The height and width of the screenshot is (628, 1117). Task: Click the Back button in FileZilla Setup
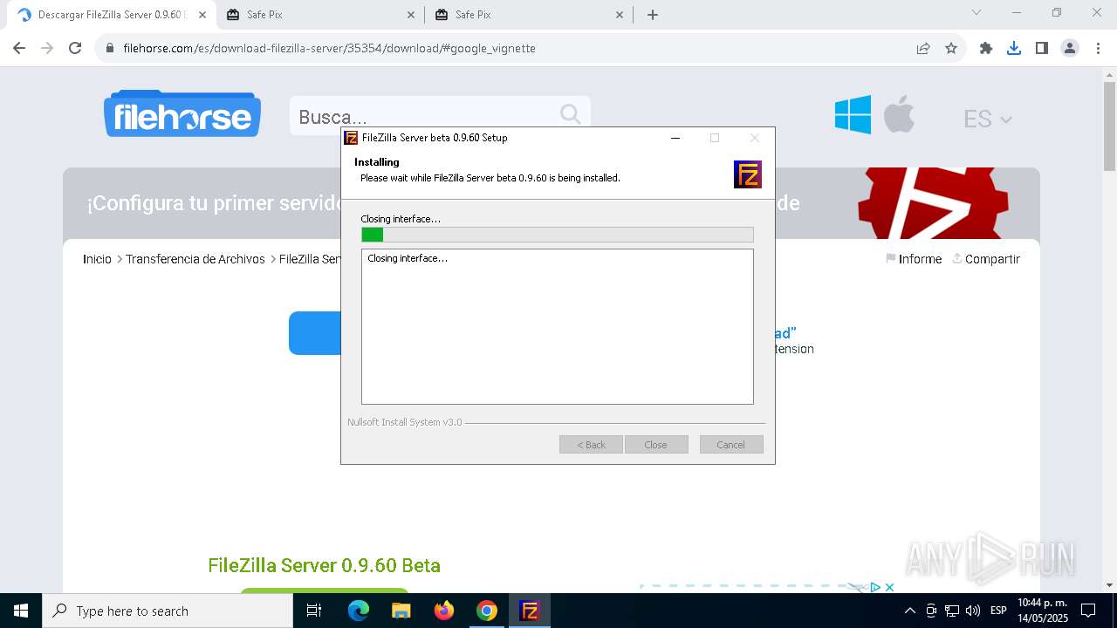click(x=591, y=445)
